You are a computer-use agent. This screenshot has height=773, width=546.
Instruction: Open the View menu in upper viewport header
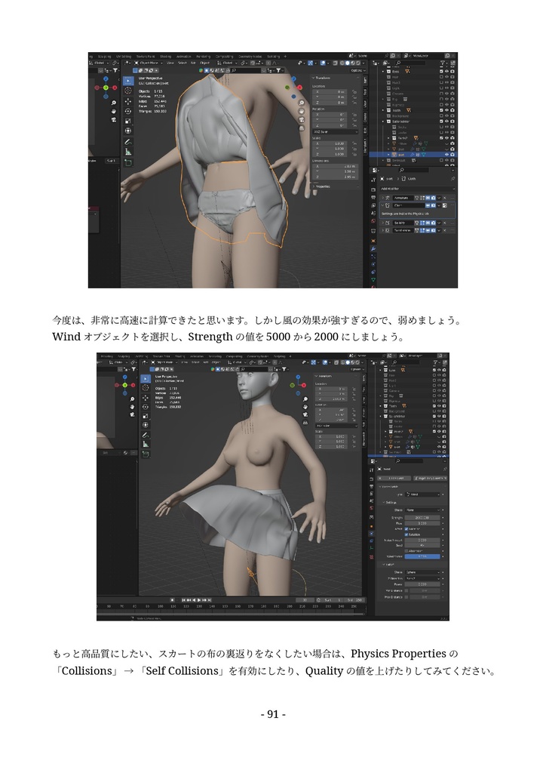tap(170, 63)
